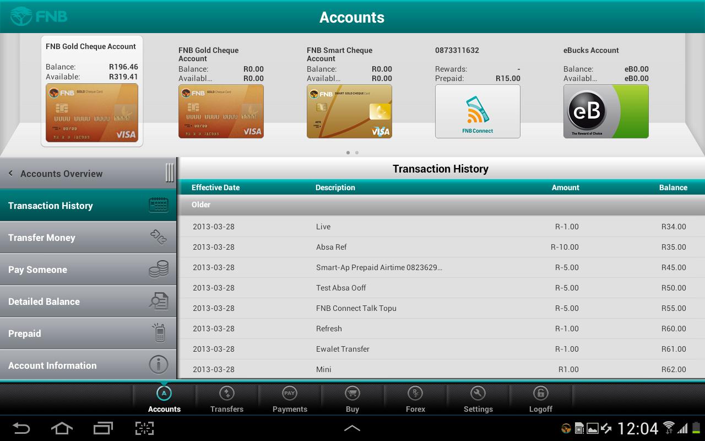Tap the Android home button
The image size is (705, 441).
[62, 428]
